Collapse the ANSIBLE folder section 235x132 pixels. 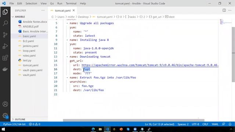pyautogui.click(x=19, y=16)
